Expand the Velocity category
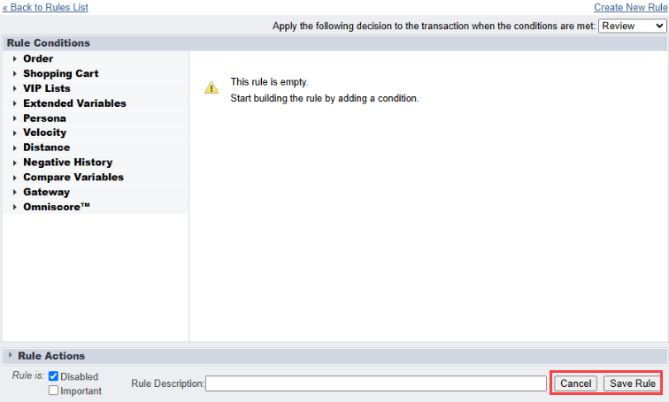Screen dimensions: 669x402 click(x=96, y=133)
